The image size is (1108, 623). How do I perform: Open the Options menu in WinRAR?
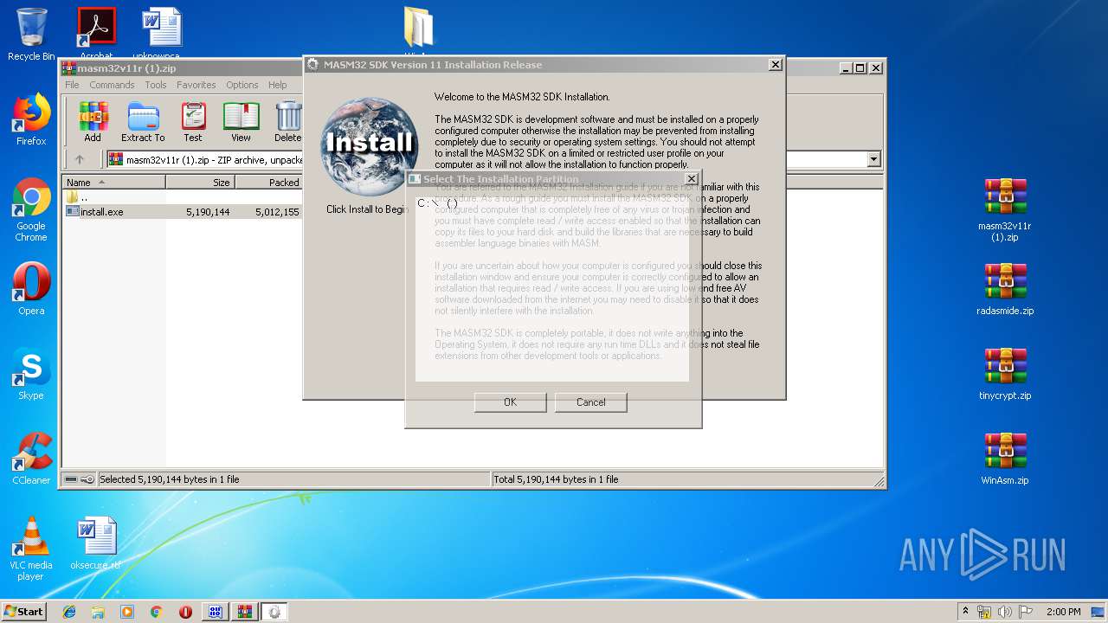pyautogui.click(x=242, y=85)
